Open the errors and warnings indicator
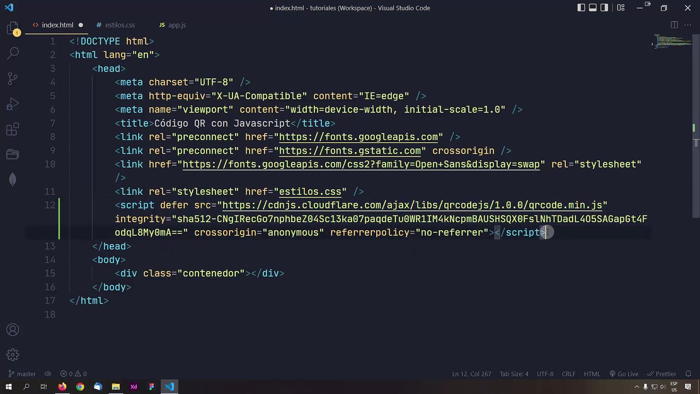The width and height of the screenshot is (700, 394). click(x=73, y=374)
